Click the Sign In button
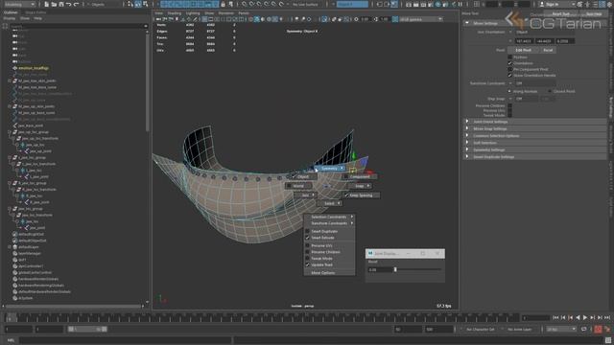 tap(556, 4)
